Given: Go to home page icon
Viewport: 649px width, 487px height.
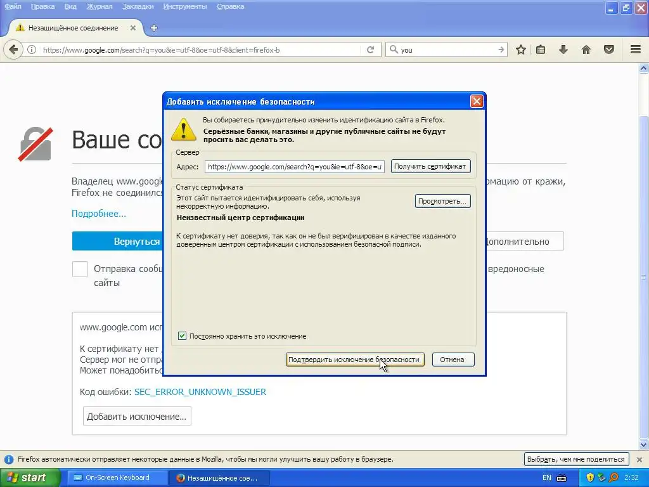Looking at the screenshot, I should pyautogui.click(x=586, y=49).
